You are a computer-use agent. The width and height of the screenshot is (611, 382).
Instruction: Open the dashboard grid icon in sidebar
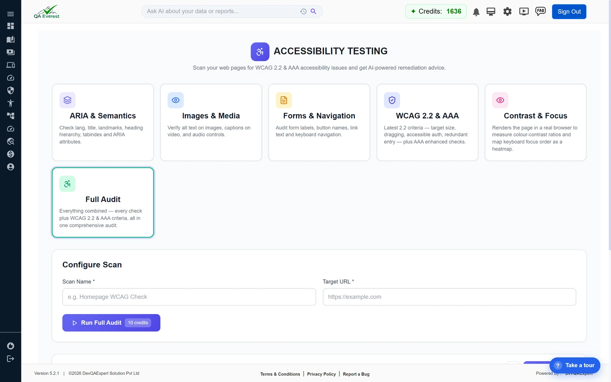pos(10,26)
